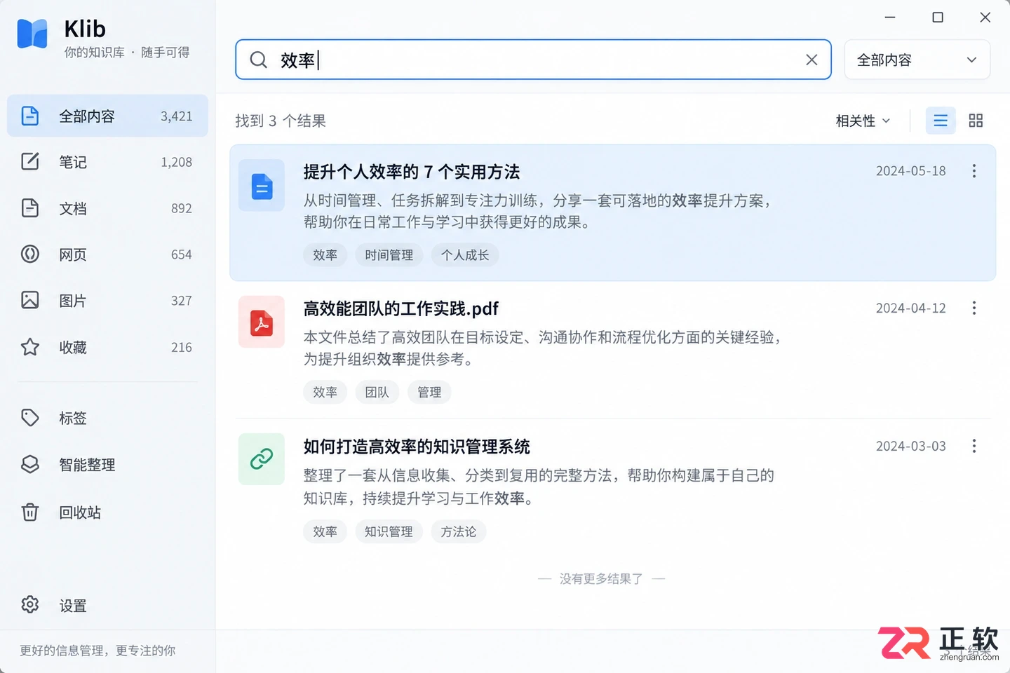Click the red PDF icon of 高效能团队的工作实践.pdf
The image size is (1010, 673).
[262, 322]
